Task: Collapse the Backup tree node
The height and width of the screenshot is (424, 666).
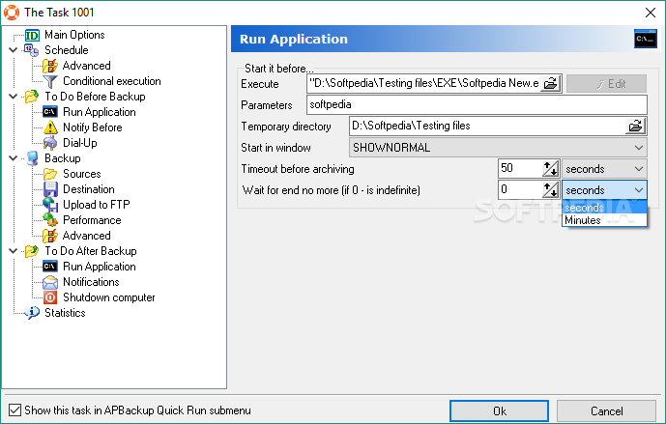Action: click(14, 158)
